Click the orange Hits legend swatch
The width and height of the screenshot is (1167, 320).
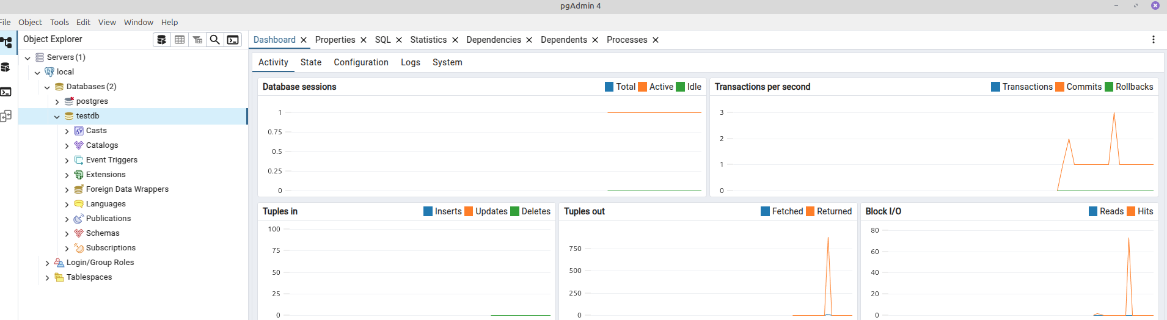(1131, 211)
